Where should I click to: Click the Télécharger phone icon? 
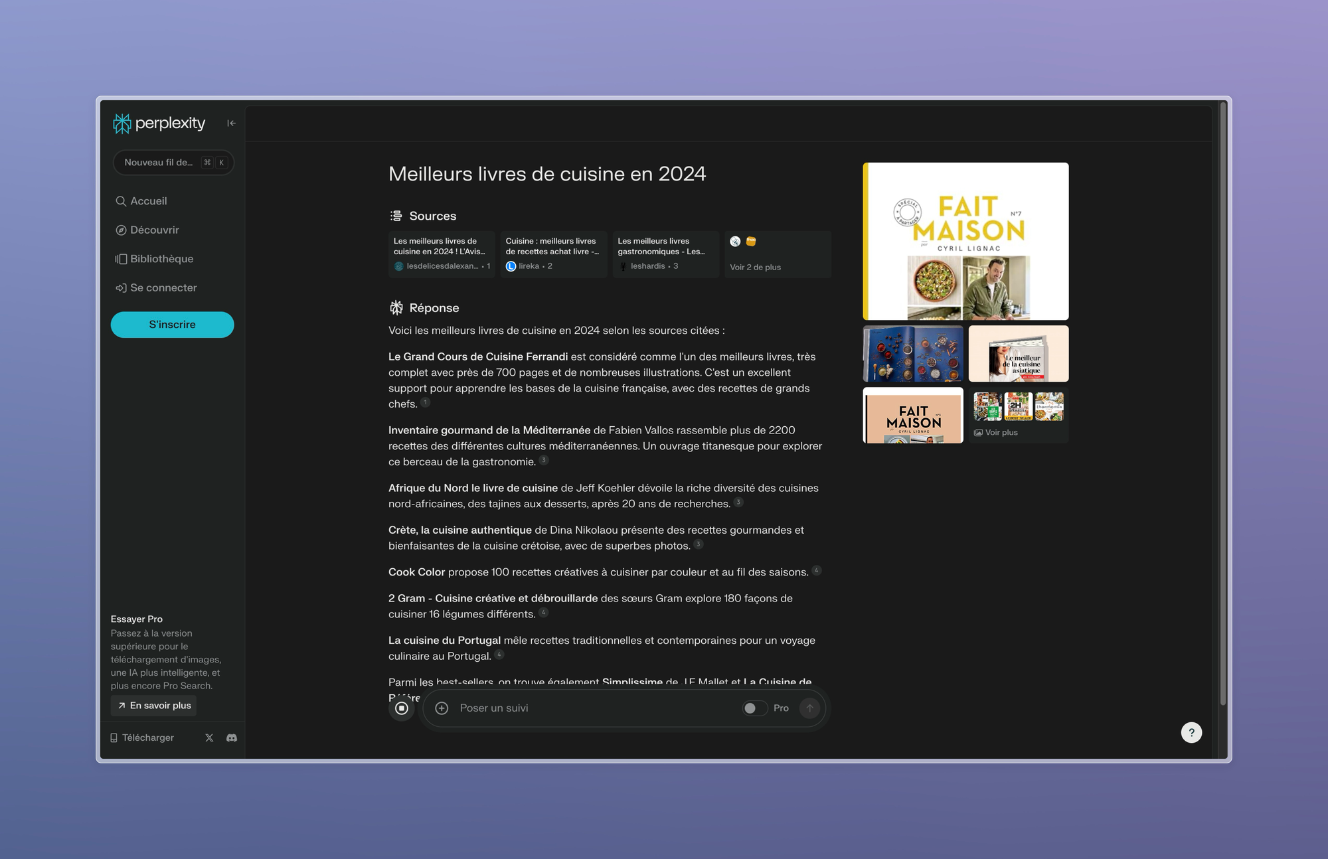pos(114,738)
